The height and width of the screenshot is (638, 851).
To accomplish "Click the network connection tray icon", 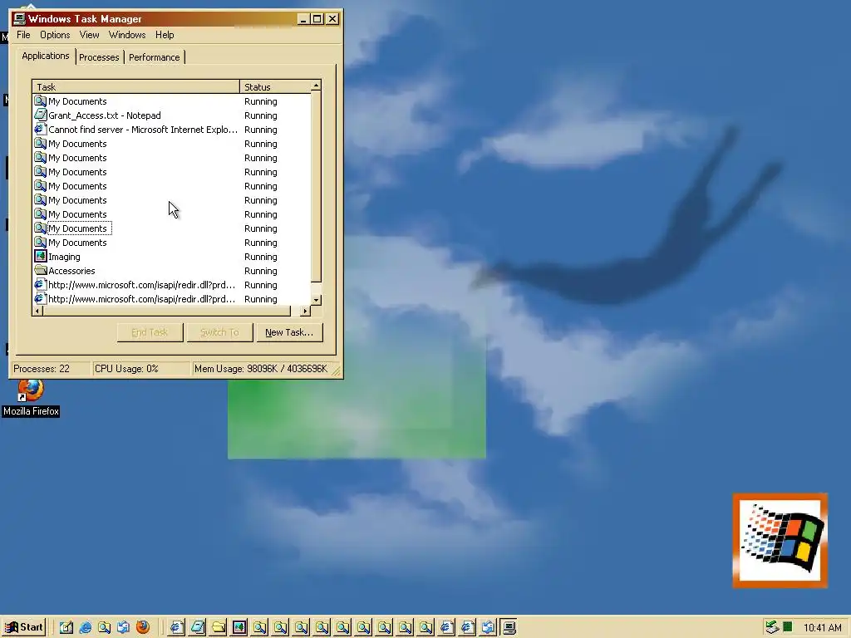I will (772, 628).
